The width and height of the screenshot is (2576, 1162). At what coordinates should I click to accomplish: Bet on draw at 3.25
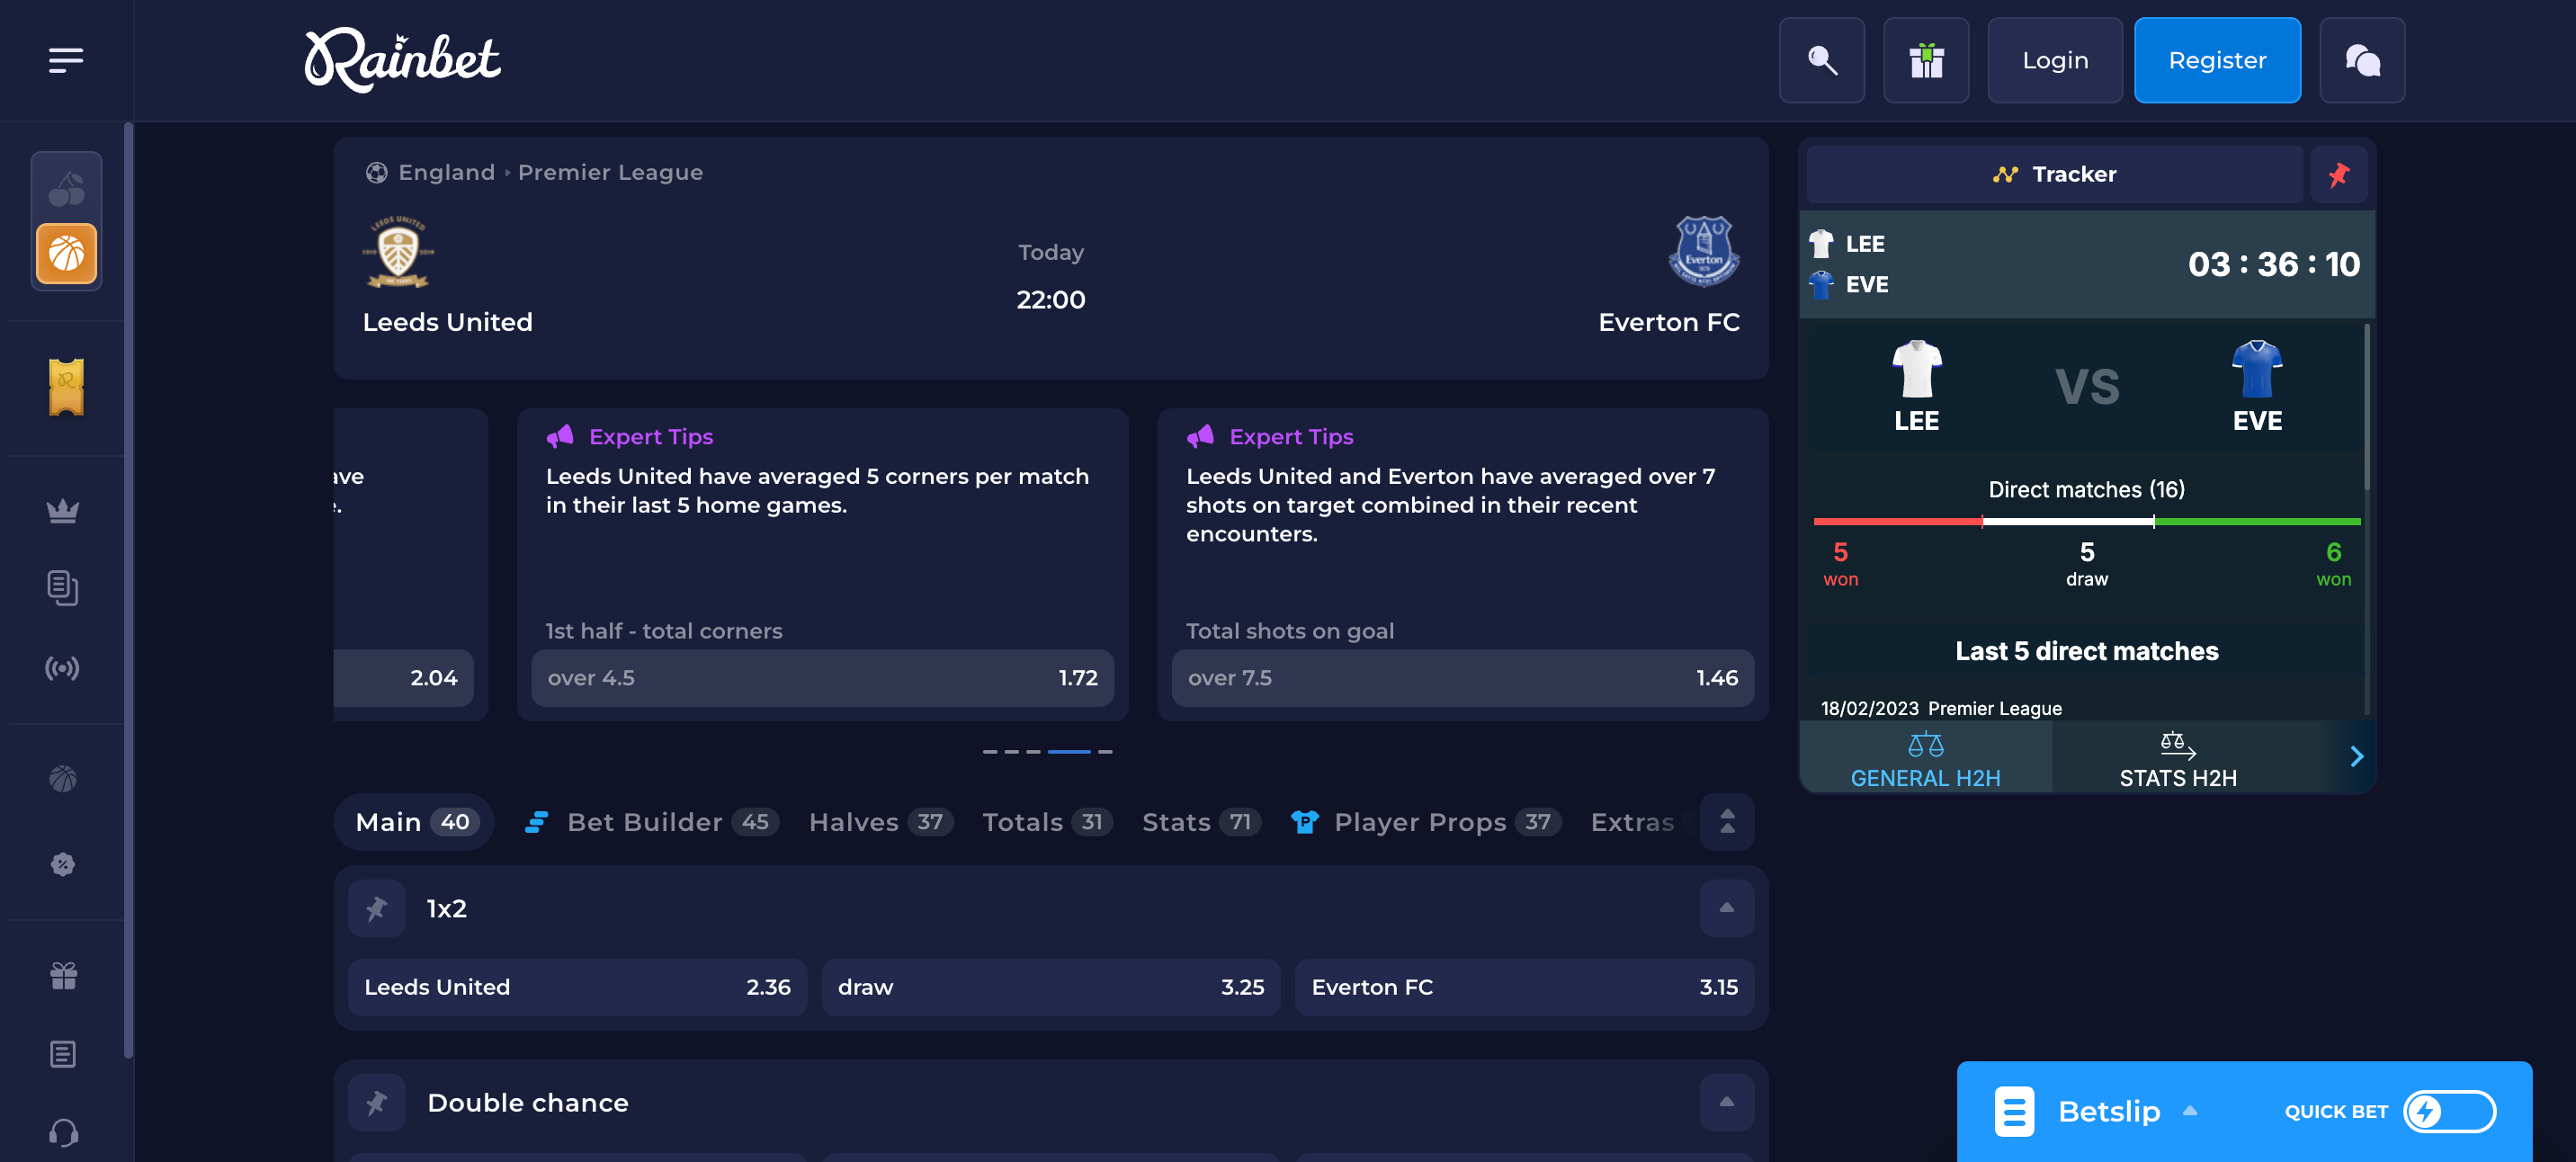click(x=1050, y=987)
